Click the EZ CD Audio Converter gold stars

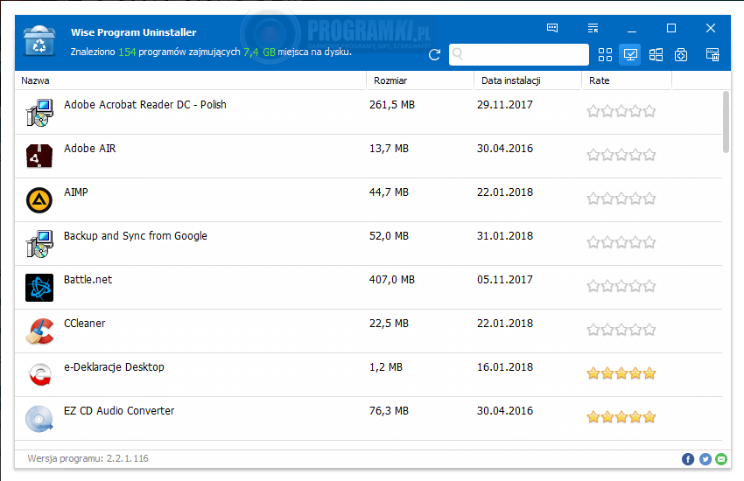[x=621, y=417]
